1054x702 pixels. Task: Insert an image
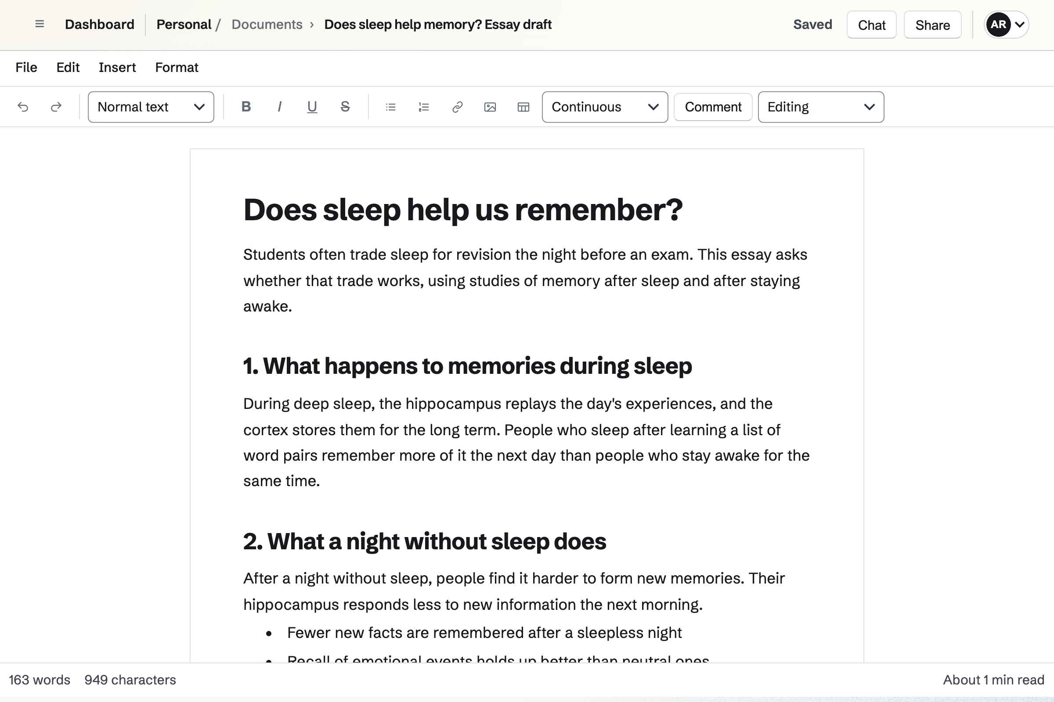[490, 107]
